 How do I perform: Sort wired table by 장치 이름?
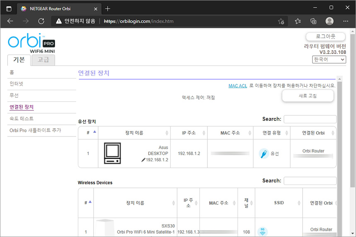point(134,133)
